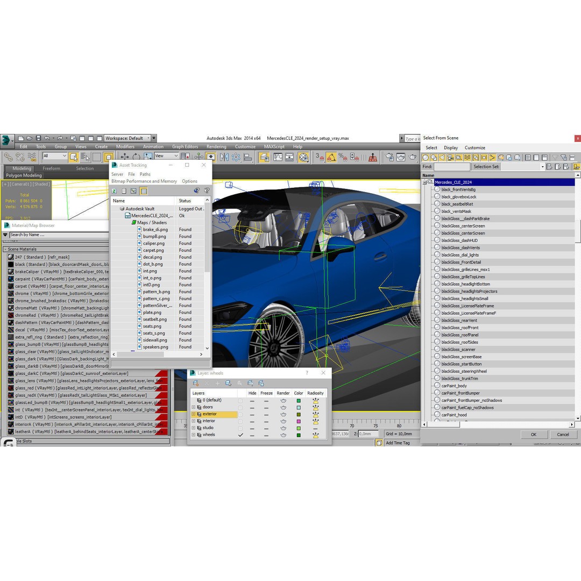Click the Undo arrow in the quick access toolbar

pos(47,138)
